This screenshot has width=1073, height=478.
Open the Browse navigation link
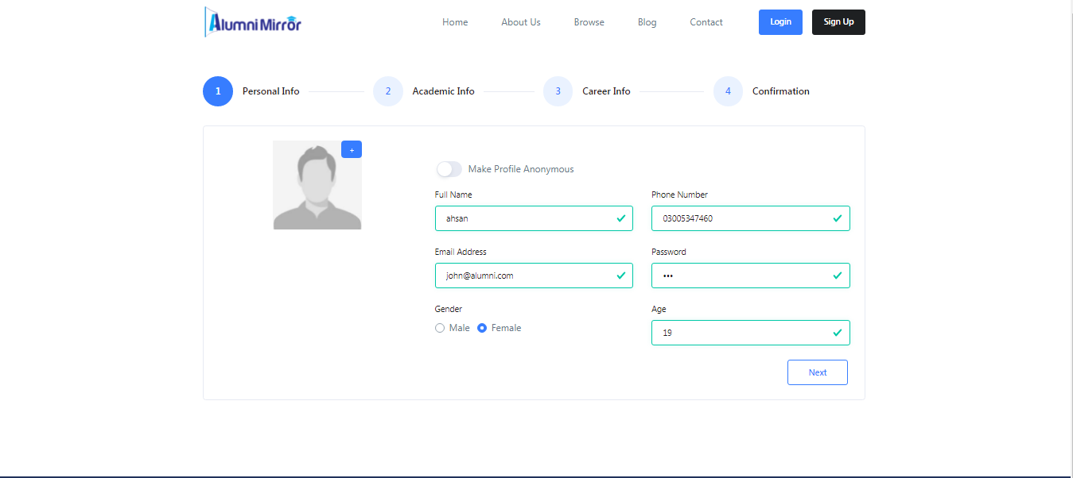click(589, 22)
